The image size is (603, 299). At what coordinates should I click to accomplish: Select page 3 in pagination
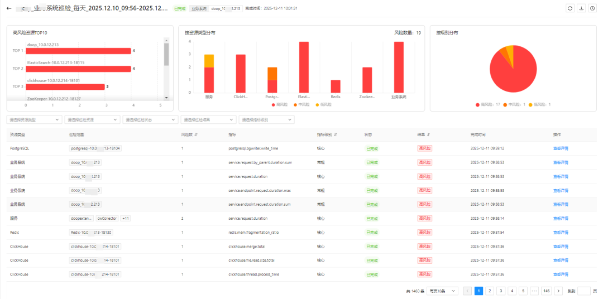(501, 291)
